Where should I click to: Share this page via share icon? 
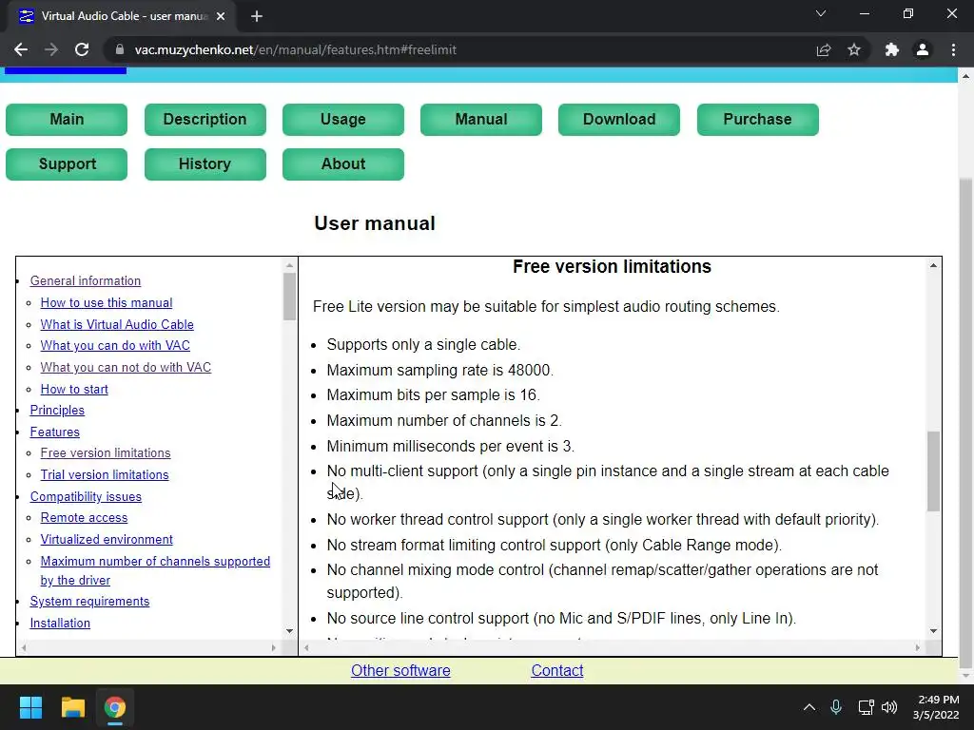824,49
